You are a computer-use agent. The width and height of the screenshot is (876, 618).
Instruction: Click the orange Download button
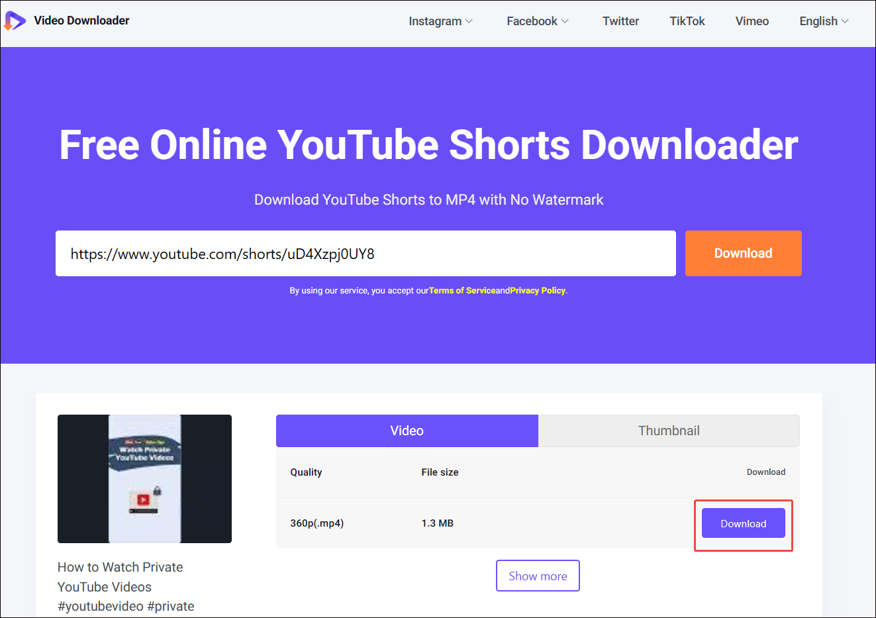coord(743,254)
